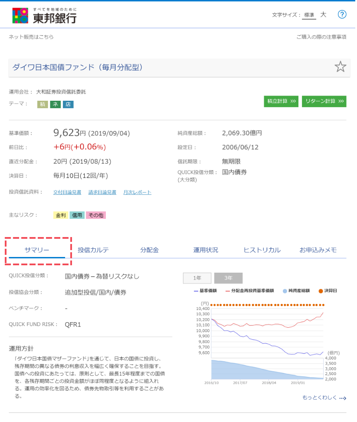This screenshot has height=422, width=357.
Task: Open the お申込みメモ tab
Action: point(318,250)
